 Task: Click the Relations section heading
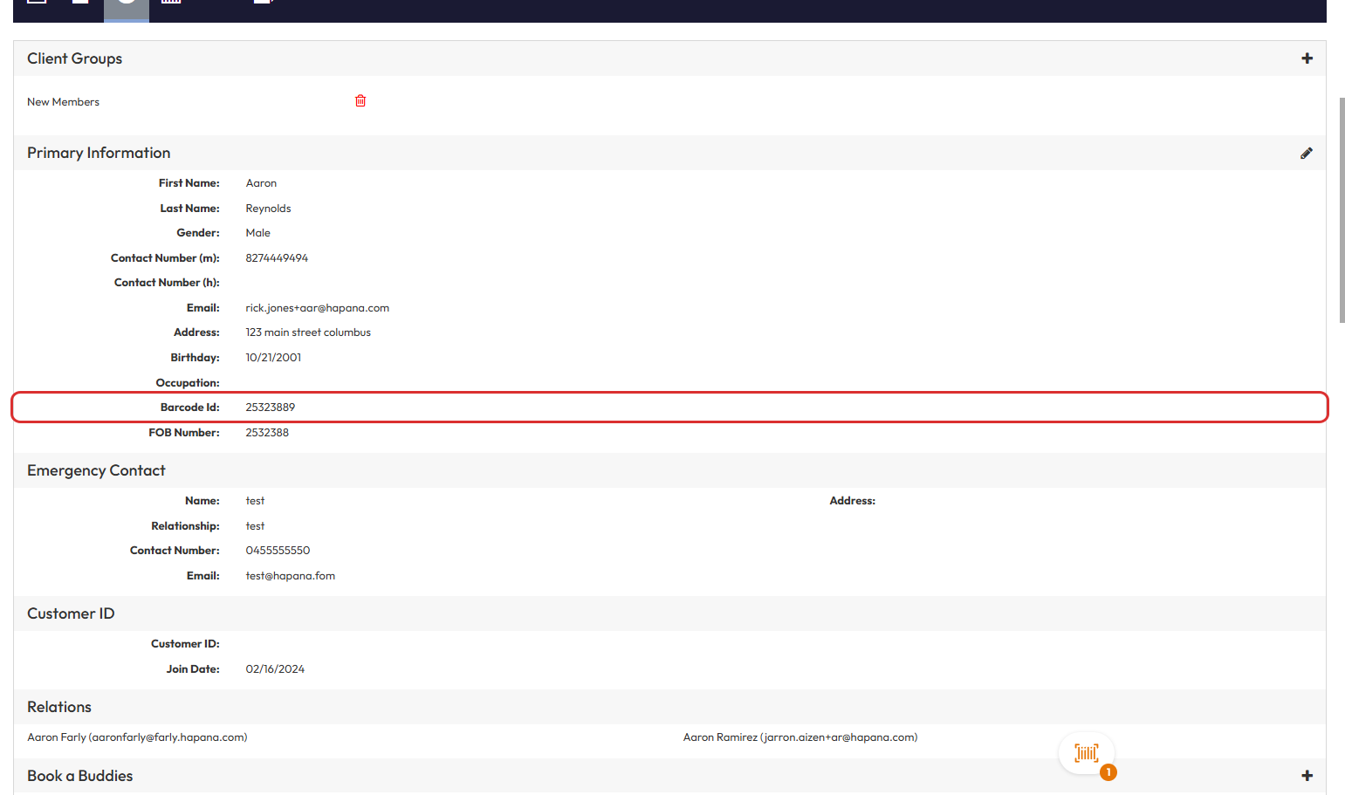click(59, 707)
